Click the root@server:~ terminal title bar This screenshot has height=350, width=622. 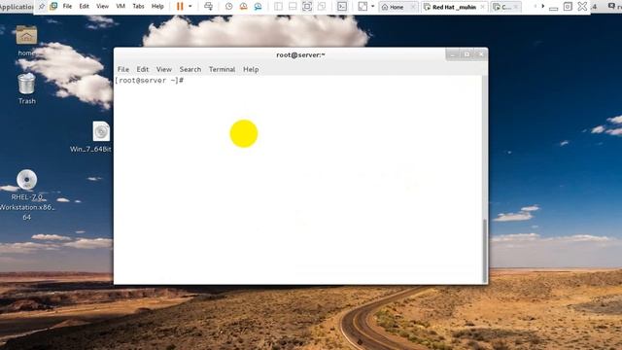pyautogui.click(x=300, y=54)
